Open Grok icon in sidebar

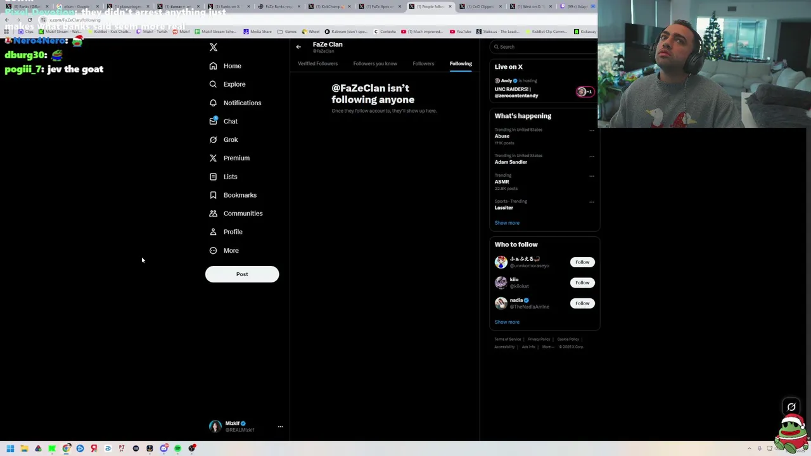pos(213,139)
